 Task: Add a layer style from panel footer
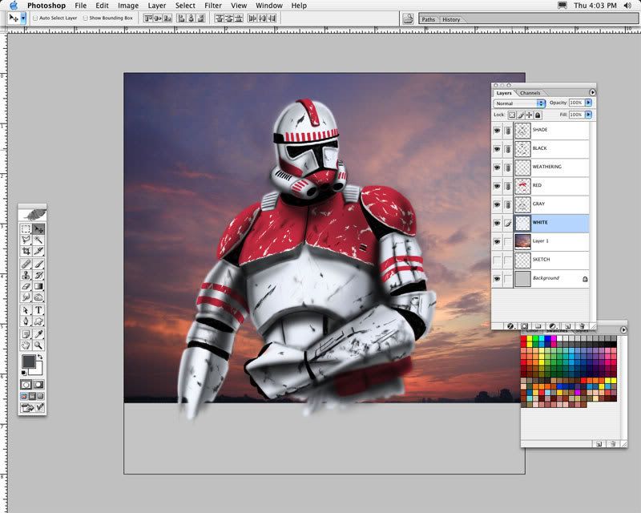pos(510,326)
